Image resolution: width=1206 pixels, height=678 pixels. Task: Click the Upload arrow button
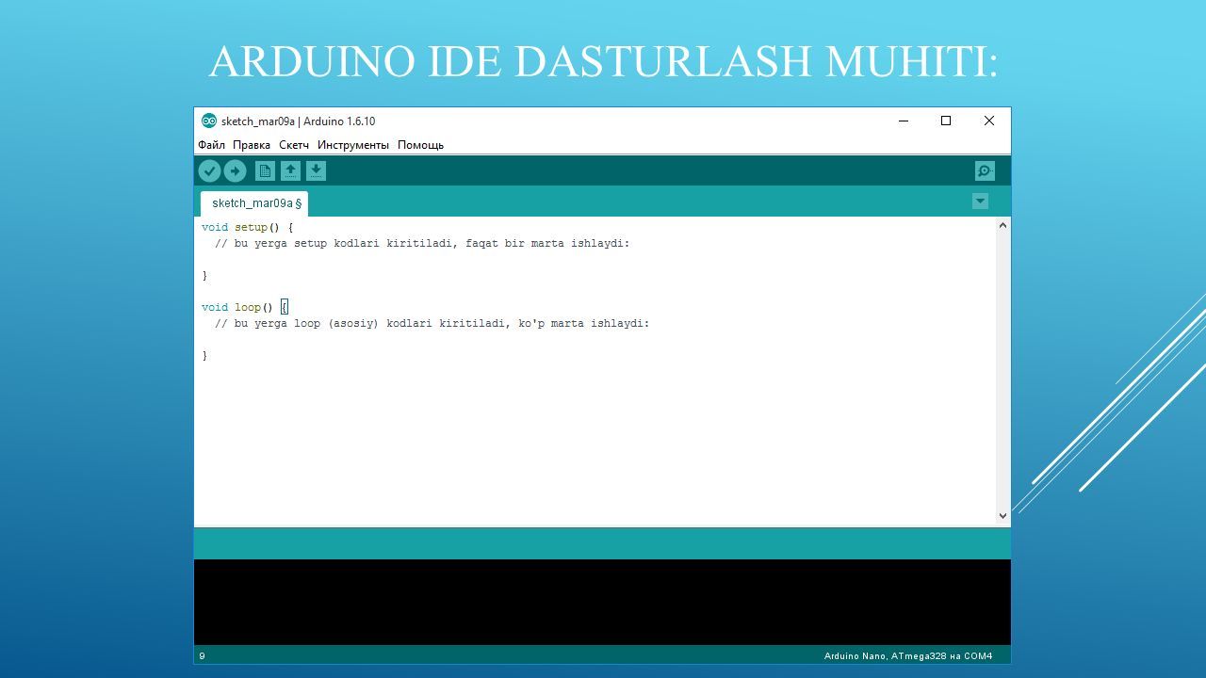(235, 170)
